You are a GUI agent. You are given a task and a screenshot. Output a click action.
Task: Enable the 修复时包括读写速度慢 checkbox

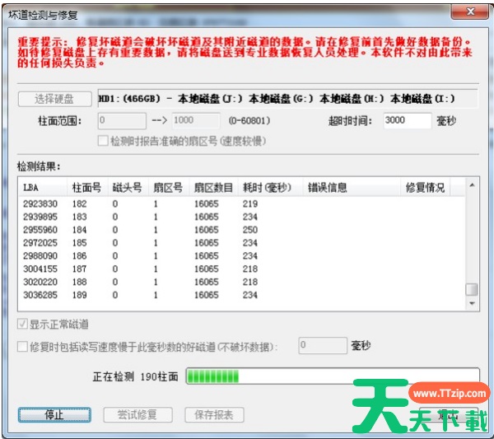click(23, 347)
